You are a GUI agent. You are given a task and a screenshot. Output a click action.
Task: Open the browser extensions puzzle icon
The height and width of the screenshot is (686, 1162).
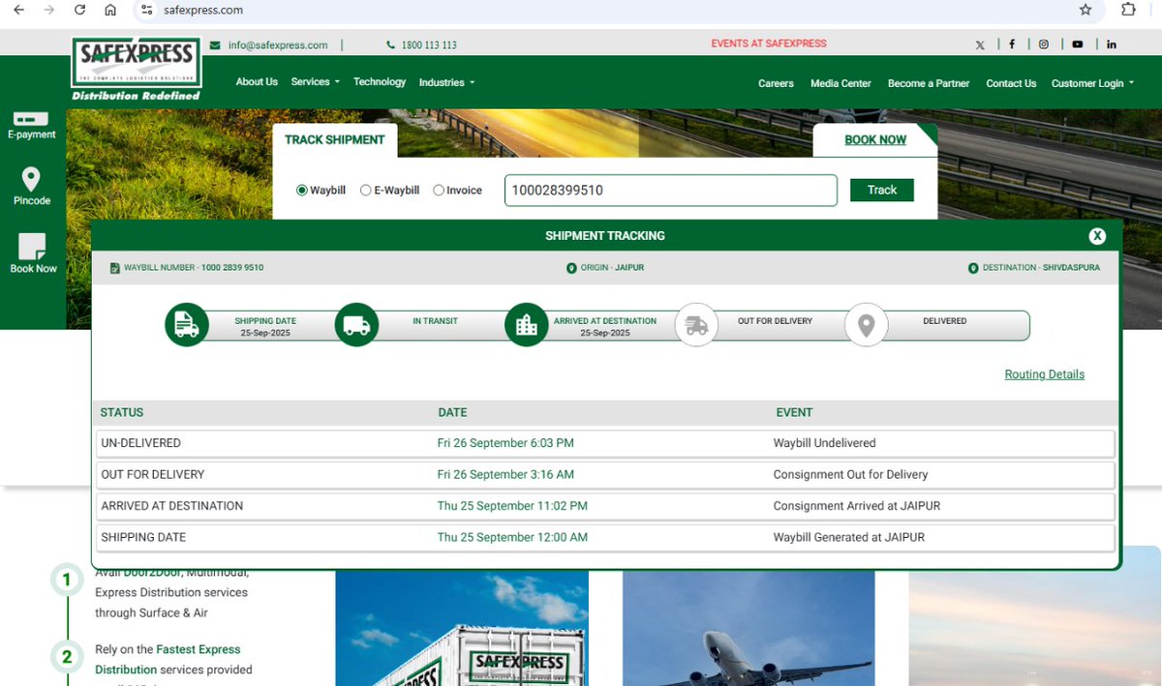pos(1128,10)
